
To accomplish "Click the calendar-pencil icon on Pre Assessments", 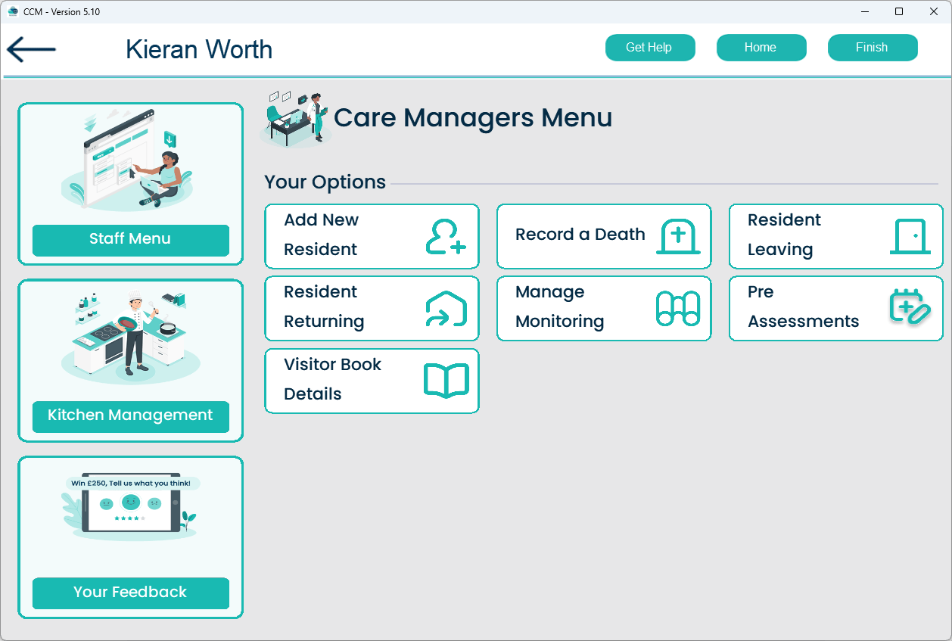I will pos(910,306).
